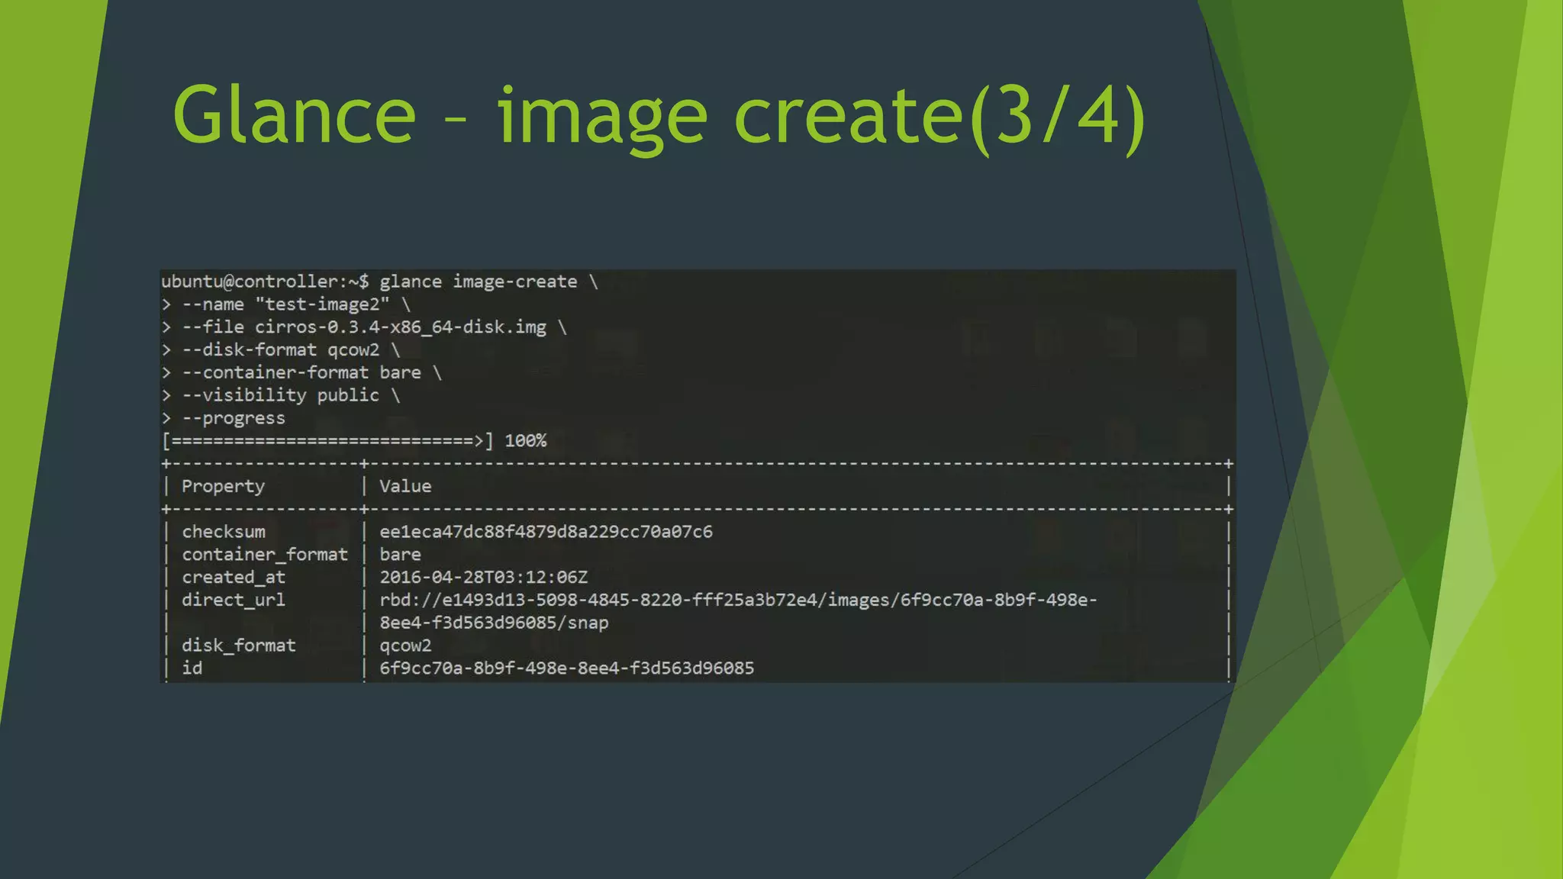Select id value '6f9cc70a-8b9f-498e-8ee4-f3d563d96085'
Viewport: 1563px width, 879px height.
[x=567, y=668]
